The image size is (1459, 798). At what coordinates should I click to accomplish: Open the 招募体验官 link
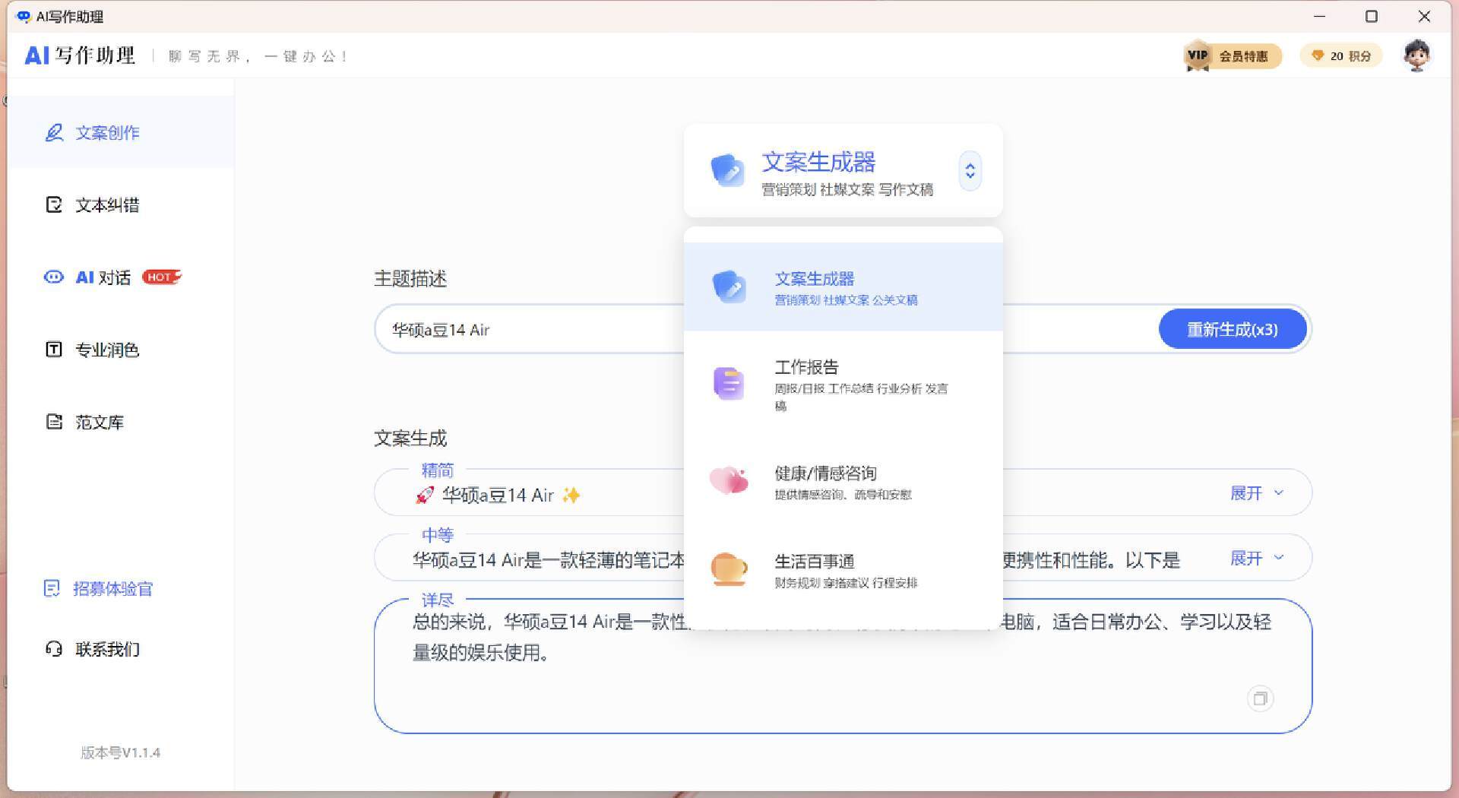tap(99, 589)
